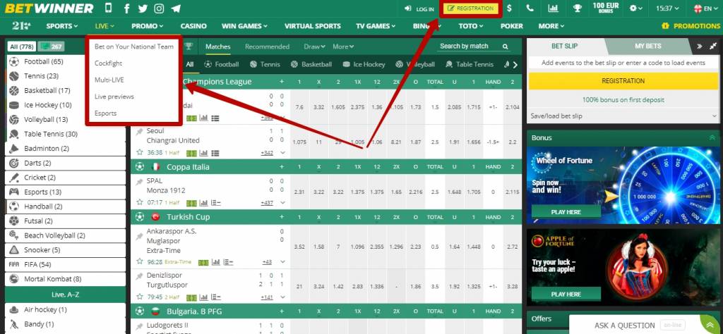723x334 pixels.
Task: Click the Esports gamepad icon in sidebar
Action: pyautogui.click(x=14, y=192)
